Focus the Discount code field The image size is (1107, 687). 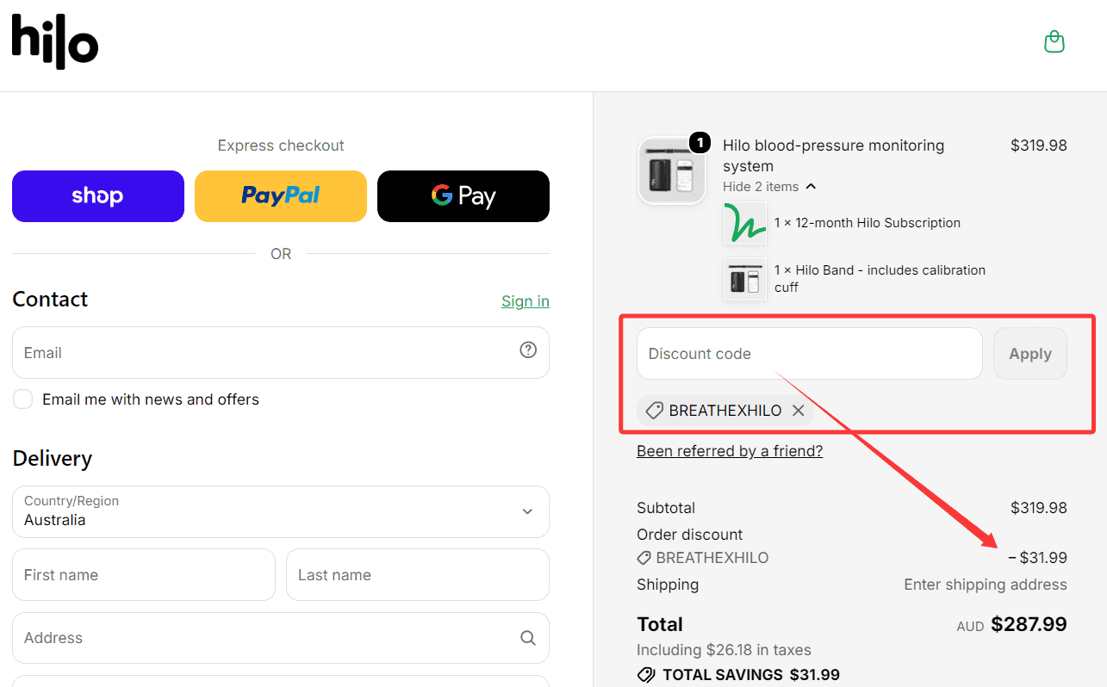(810, 354)
